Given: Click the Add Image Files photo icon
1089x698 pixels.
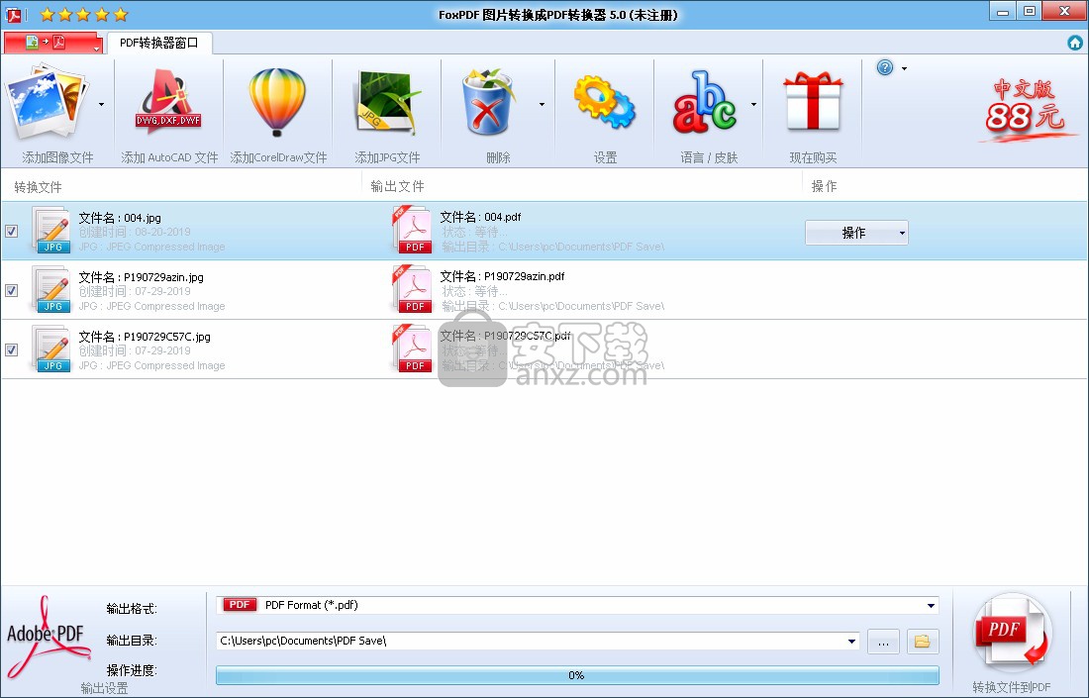Looking at the screenshot, I should point(48,102).
